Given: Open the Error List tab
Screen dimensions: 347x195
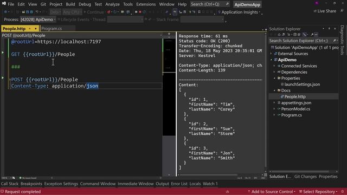Looking at the screenshot, I should [179, 184].
